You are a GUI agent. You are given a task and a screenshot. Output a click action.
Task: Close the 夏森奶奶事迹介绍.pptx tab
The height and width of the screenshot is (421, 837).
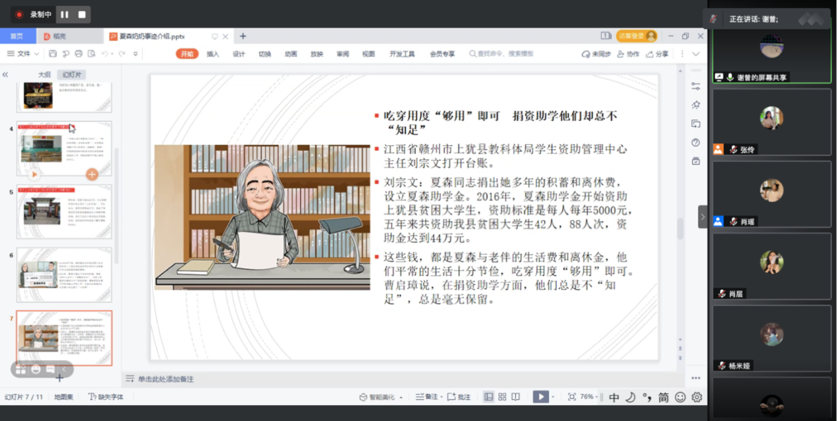click(x=225, y=36)
